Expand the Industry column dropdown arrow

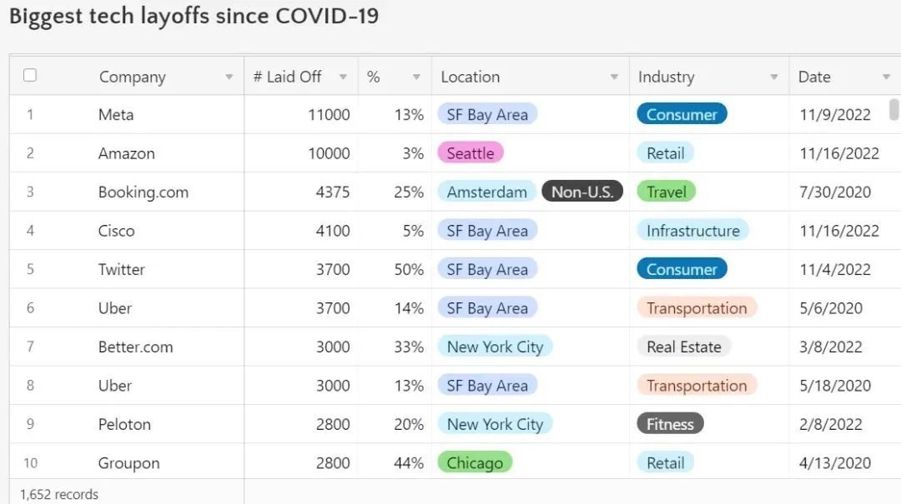[774, 77]
